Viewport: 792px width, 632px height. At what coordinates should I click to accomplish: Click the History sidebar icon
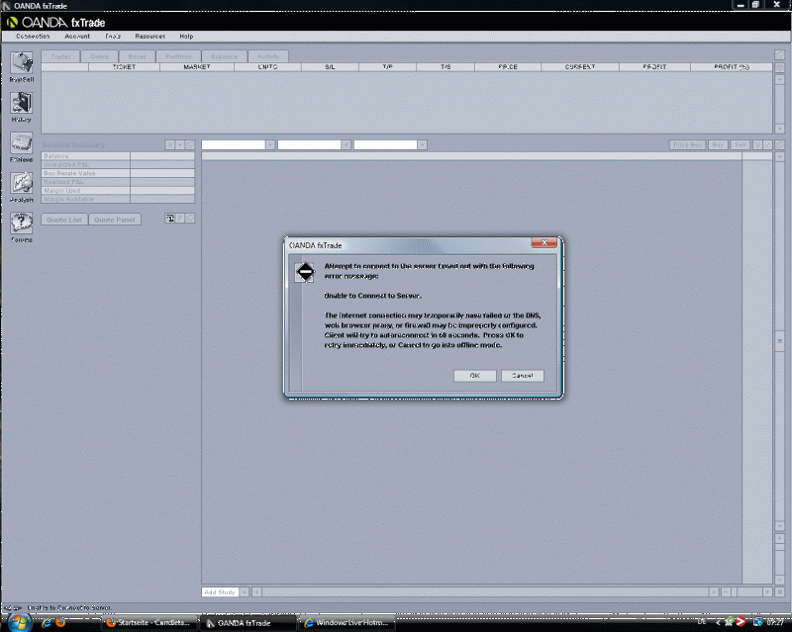[x=21, y=104]
